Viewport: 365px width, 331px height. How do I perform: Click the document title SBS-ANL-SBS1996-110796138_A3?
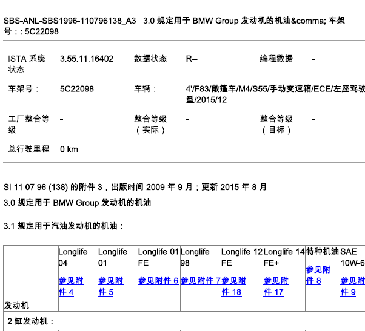[x=70, y=21]
